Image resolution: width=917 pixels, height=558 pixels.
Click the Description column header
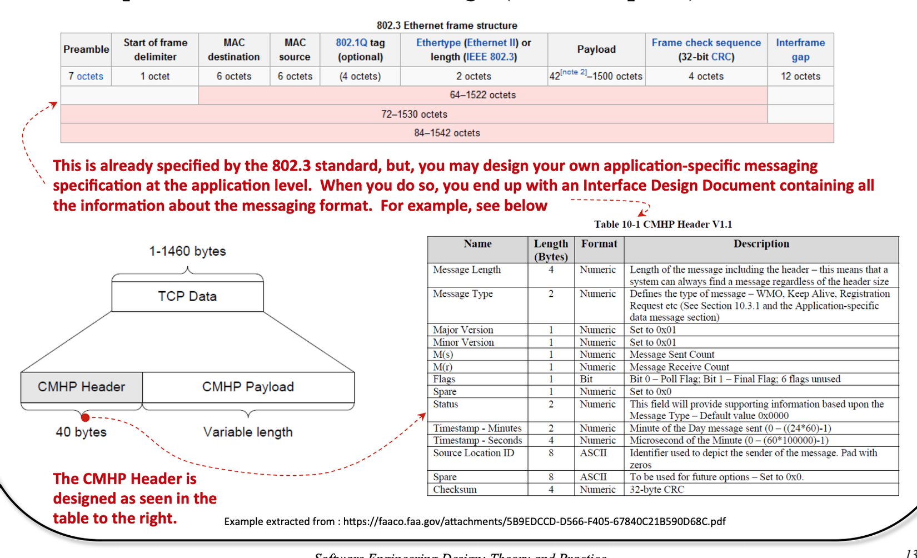761,250
